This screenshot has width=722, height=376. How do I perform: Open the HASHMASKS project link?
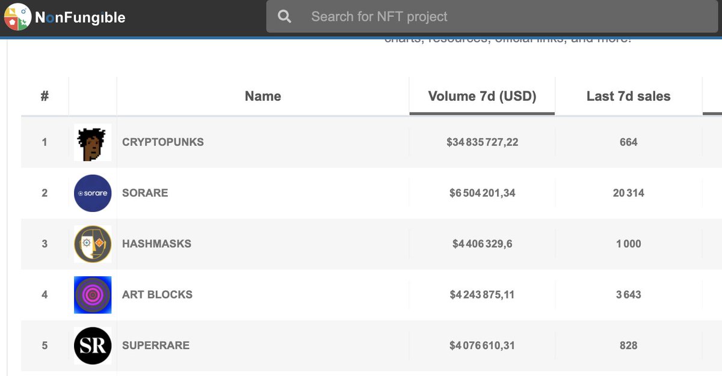point(156,244)
